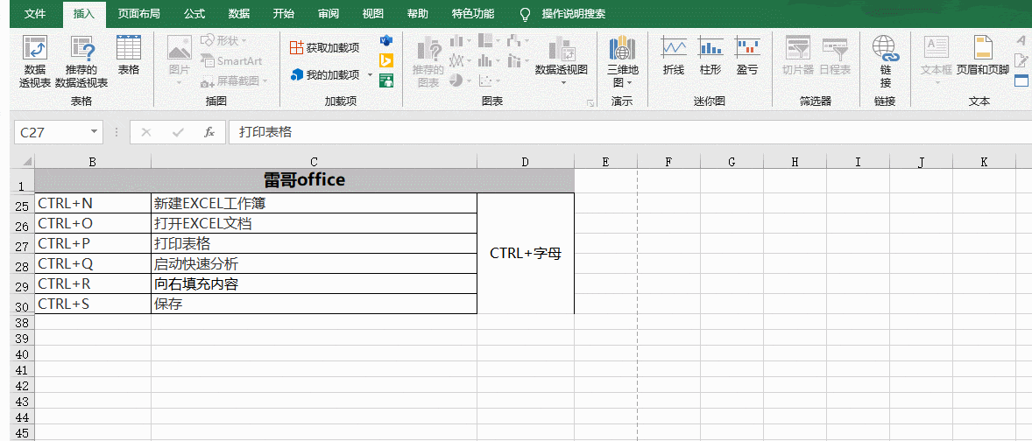Select column F header

pyautogui.click(x=668, y=162)
